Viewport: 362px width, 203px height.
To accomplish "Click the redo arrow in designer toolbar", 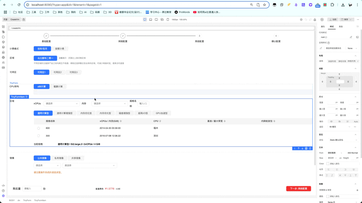I will point(310,19).
